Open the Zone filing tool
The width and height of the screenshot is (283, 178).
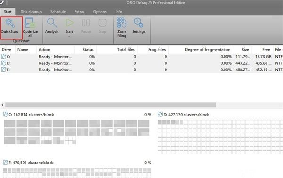122,23
